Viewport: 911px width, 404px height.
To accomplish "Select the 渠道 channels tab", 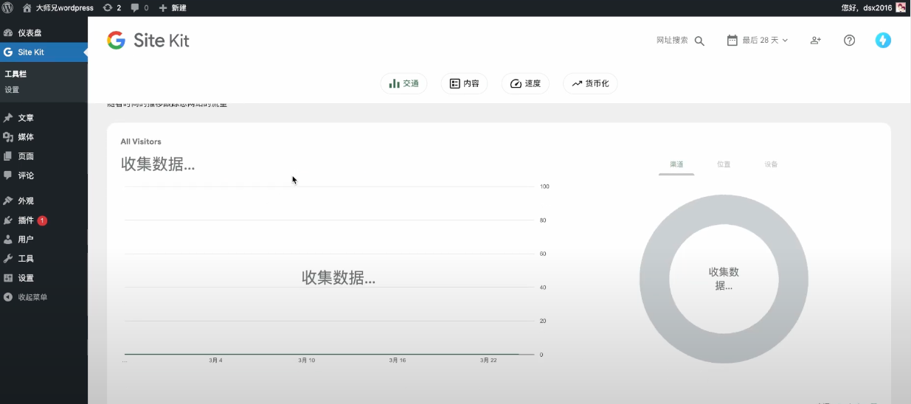I will pos(676,164).
